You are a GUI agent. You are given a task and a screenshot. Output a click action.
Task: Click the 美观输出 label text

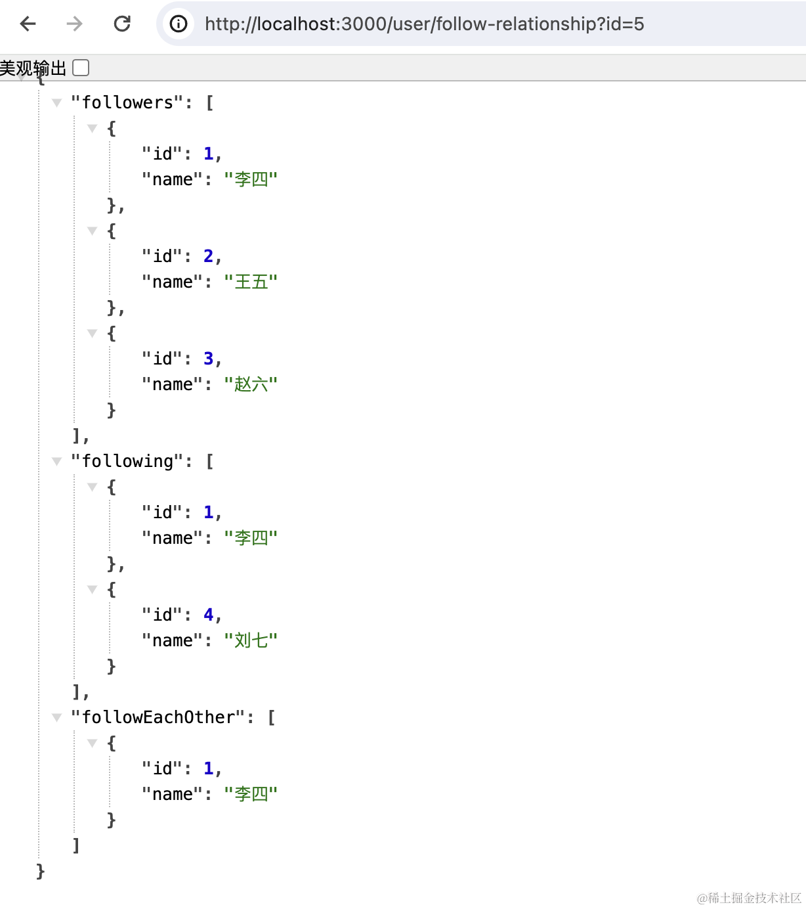(33, 68)
